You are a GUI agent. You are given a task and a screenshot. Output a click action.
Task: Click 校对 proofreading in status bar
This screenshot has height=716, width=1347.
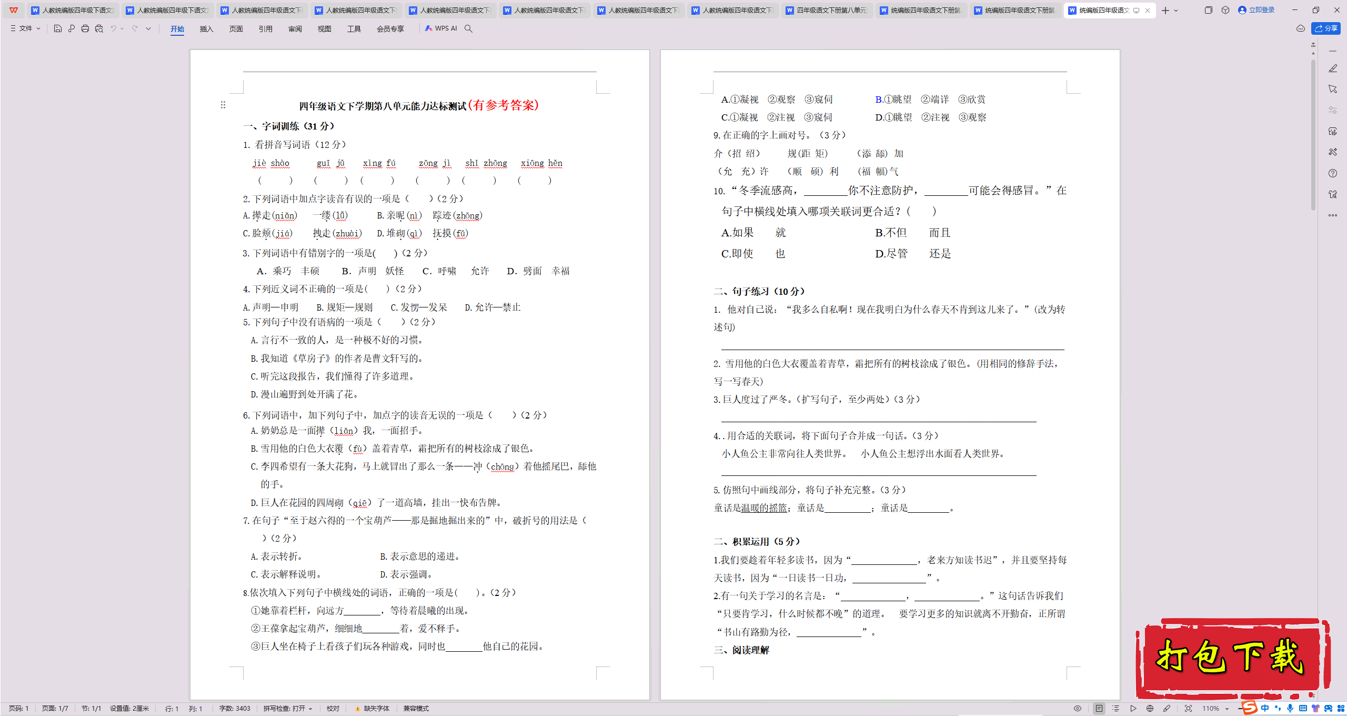[x=333, y=709]
